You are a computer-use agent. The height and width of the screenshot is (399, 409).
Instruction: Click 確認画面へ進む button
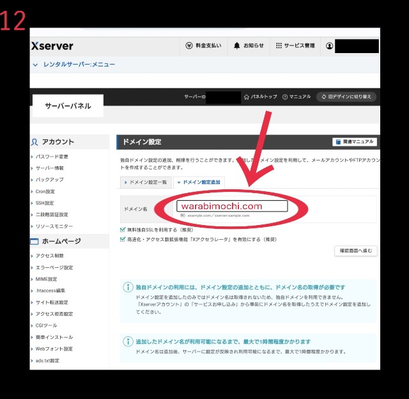[x=355, y=251]
